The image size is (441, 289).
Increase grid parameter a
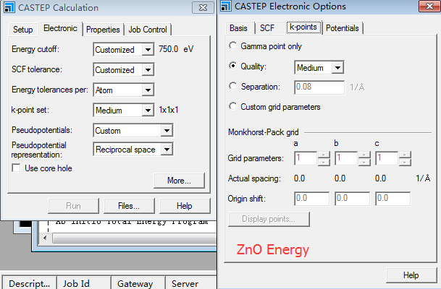[x=324, y=155]
